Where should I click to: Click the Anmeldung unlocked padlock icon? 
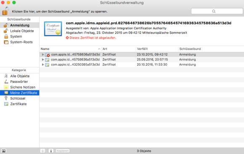coord(6,25)
